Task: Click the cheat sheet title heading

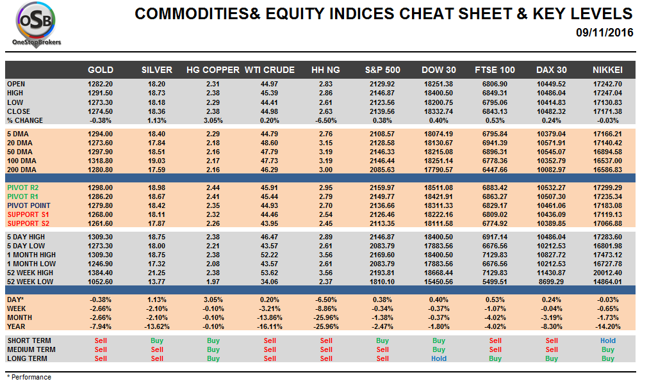Action: (383, 13)
